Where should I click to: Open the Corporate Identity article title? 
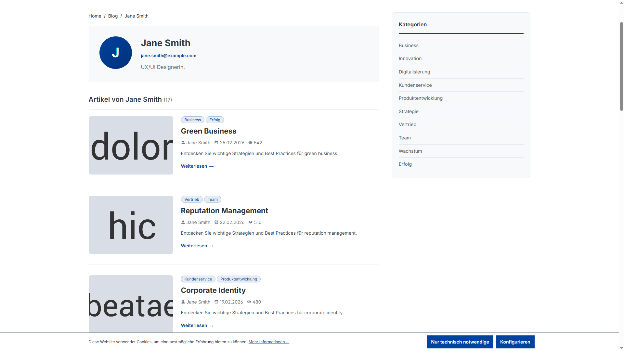tap(213, 290)
